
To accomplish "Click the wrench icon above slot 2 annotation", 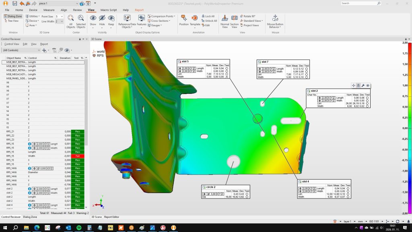I will coord(363,85).
